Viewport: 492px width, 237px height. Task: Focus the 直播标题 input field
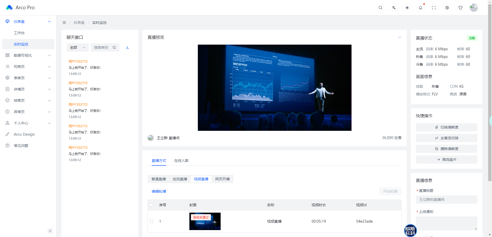446,200
